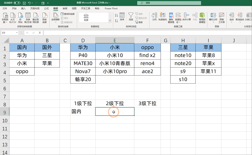Expand the 全部刷新 dropdown arrow
The image size is (252, 155).
56,22
